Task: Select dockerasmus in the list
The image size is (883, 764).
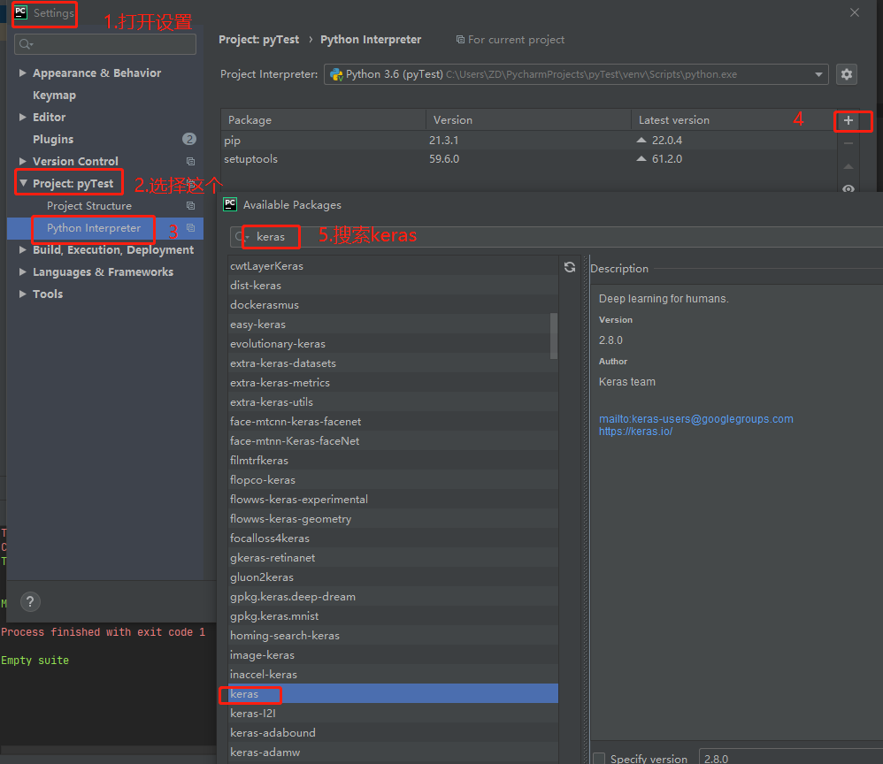Action: [x=393, y=304]
